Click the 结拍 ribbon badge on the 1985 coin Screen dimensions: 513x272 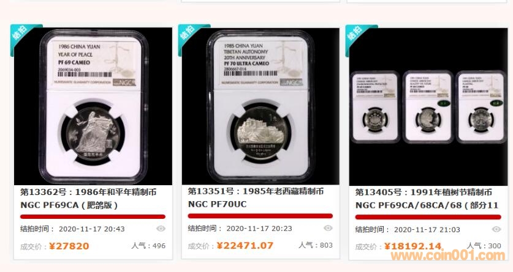(191, 37)
